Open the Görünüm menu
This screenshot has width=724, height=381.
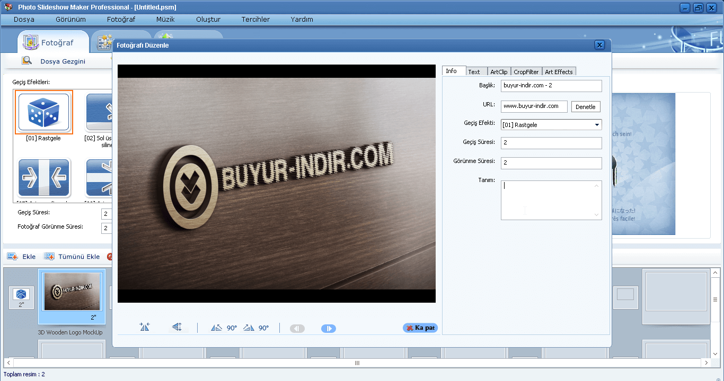point(70,19)
